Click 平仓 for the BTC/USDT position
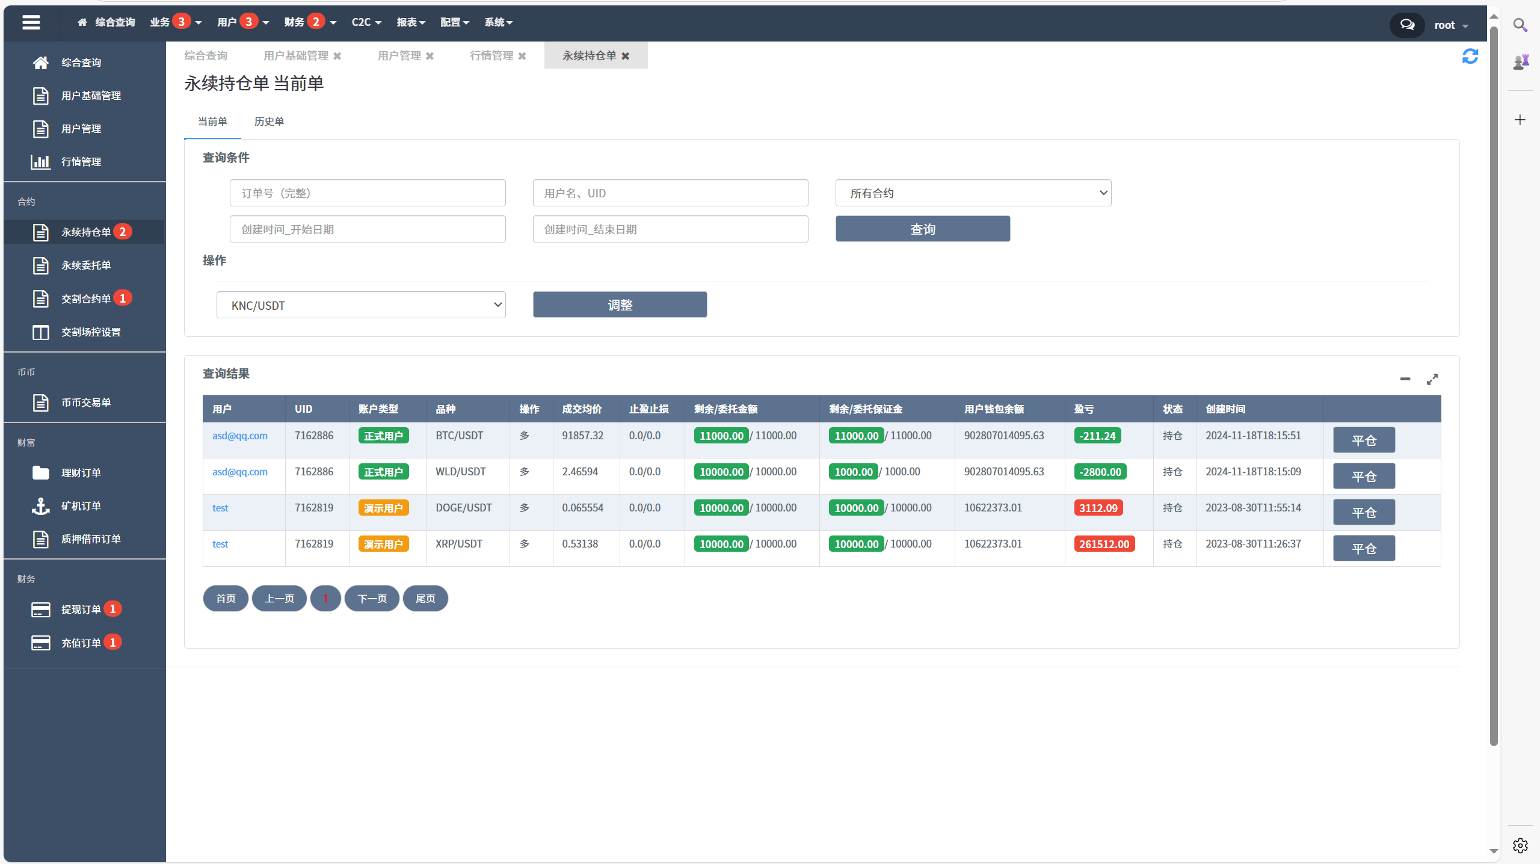 [1364, 440]
